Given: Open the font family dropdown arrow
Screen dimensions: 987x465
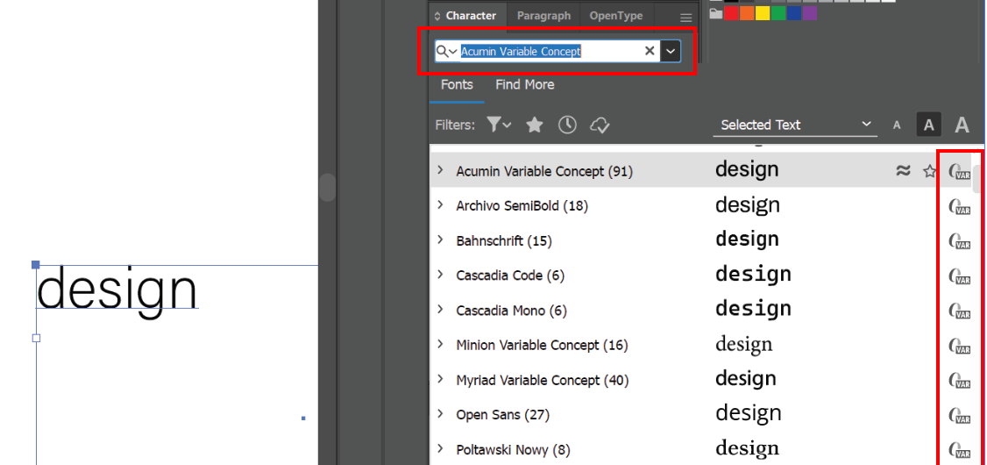Looking at the screenshot, I should point(671,52).
